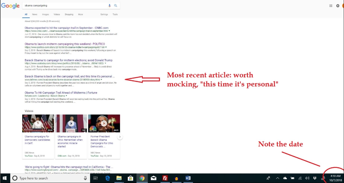
Task: Switch to the News tab
Action: [35, 14]
